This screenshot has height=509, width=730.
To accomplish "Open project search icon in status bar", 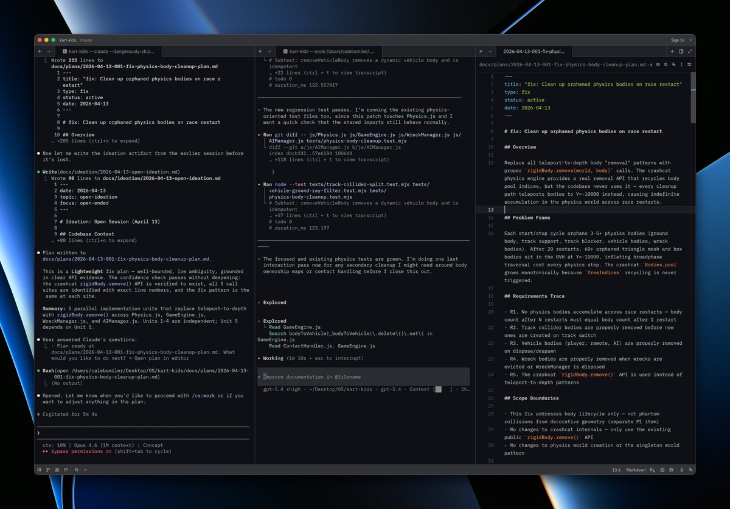I will (x=76, y=470).
